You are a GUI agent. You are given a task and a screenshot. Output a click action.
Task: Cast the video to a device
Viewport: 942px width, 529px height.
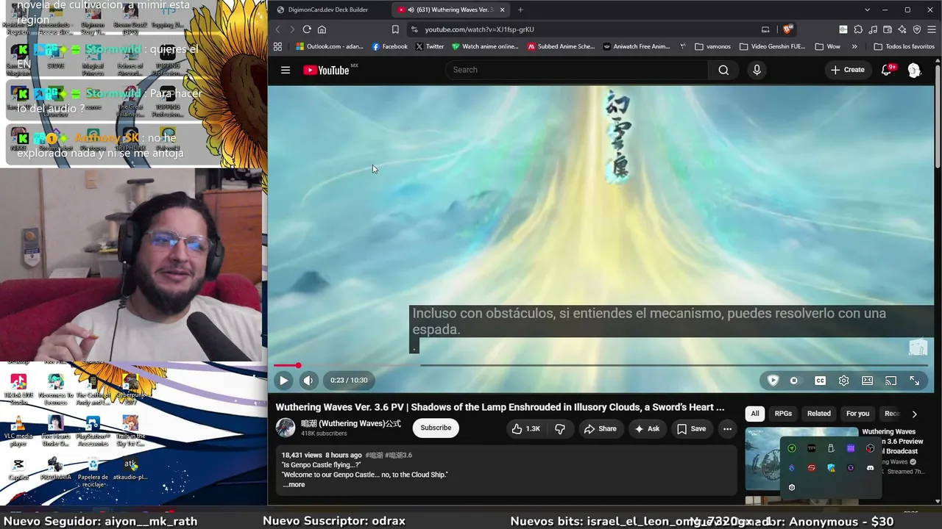pyautogui.click(x=890, y=381)
